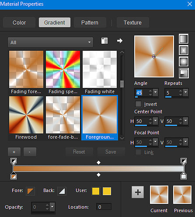The image size is (195, 217).
Task: Click the plus button above gradient bar
Action: tap(14, 152)
